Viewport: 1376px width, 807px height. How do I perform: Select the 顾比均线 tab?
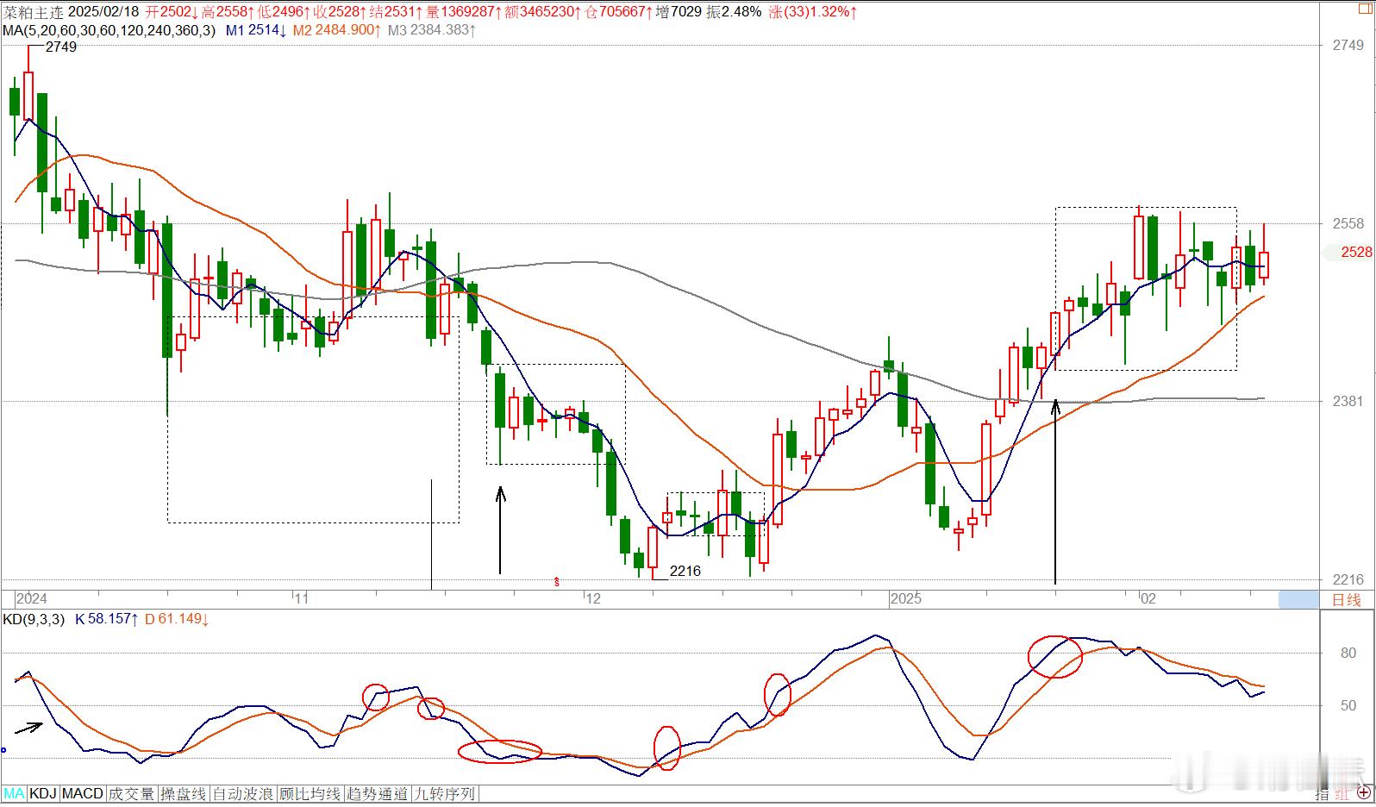tap(310, 793)
